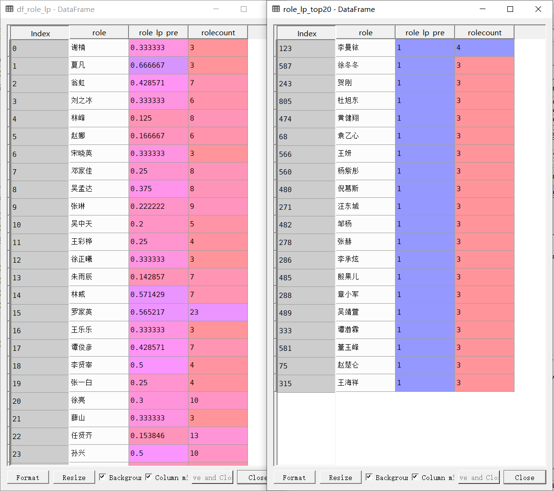Select role cell 黄健翔 in role_lp_top20
The height and width of the screenshot is (491, 554).
click(x=366, y=118)
